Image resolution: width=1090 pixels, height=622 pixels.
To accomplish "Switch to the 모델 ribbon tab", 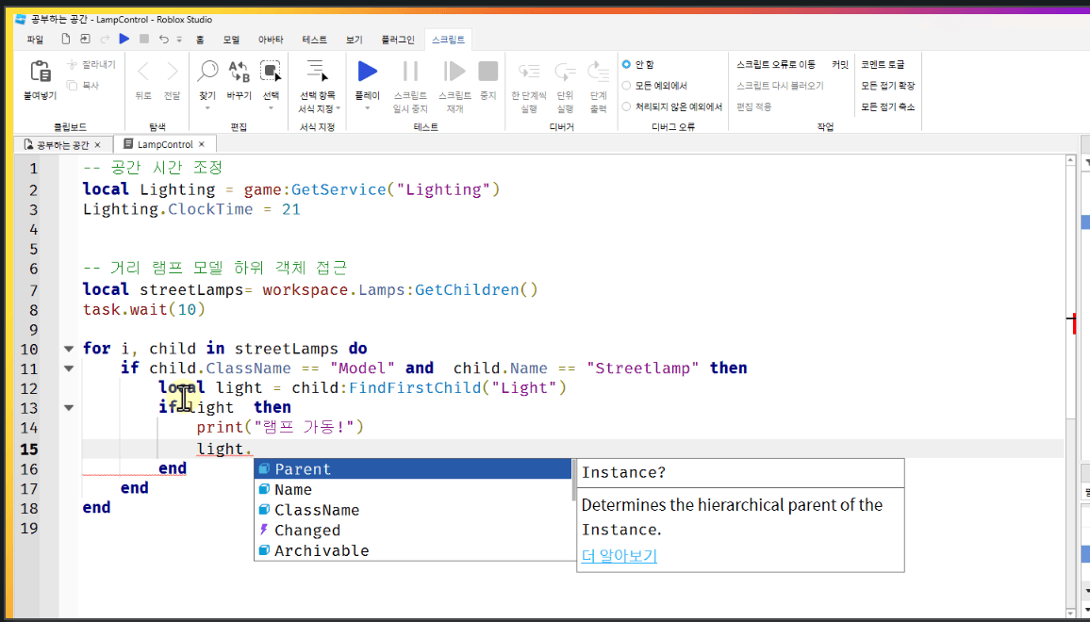I will point(231,40).
